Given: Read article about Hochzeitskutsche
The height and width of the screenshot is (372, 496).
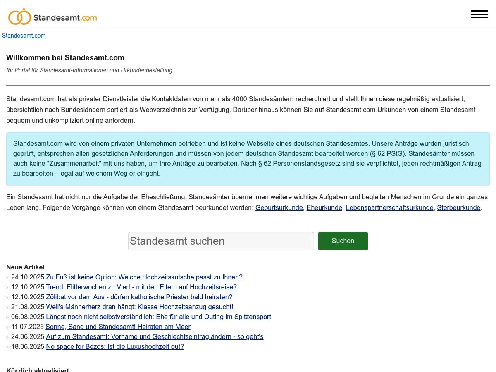Looking at the screenshot, I should [144, 277].
